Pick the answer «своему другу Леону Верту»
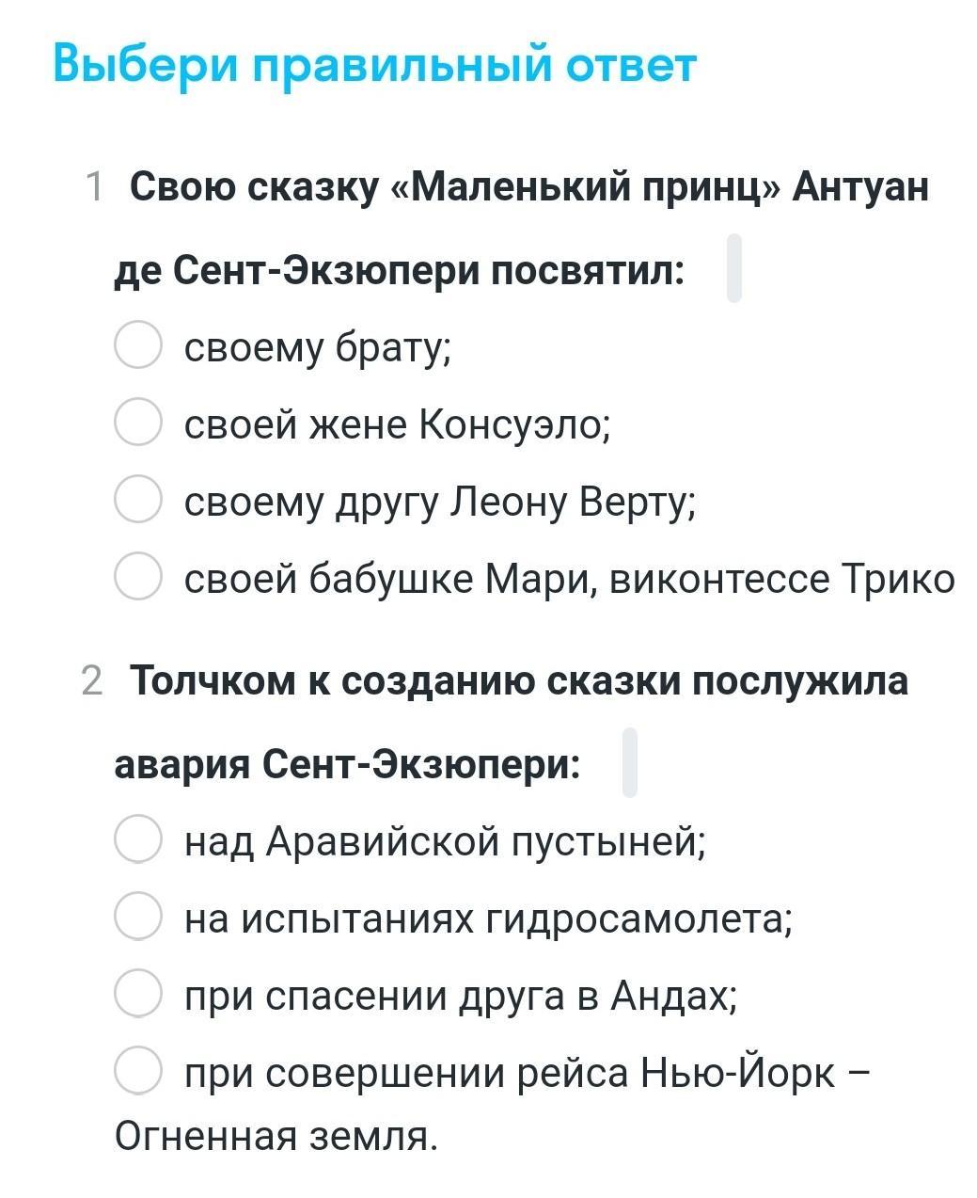 [x=138, y=499]
